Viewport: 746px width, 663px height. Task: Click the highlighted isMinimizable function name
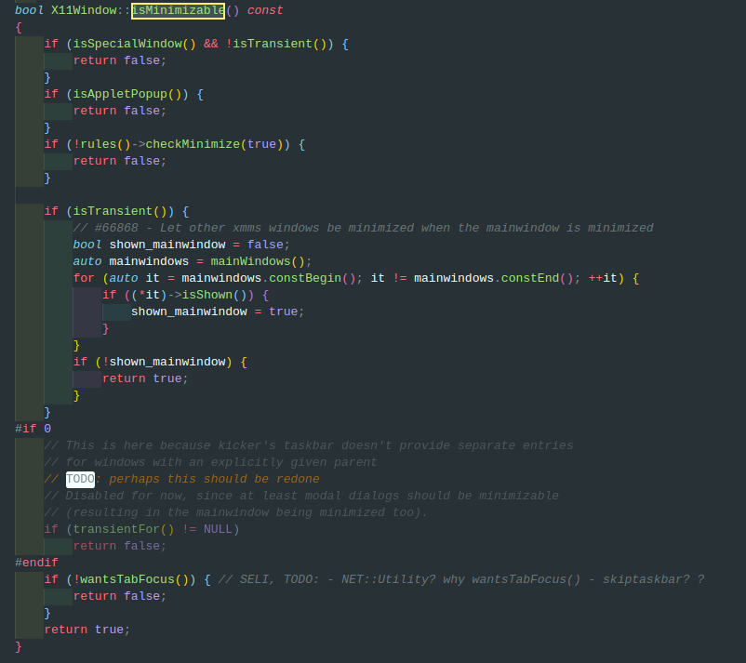pos(178,10)
